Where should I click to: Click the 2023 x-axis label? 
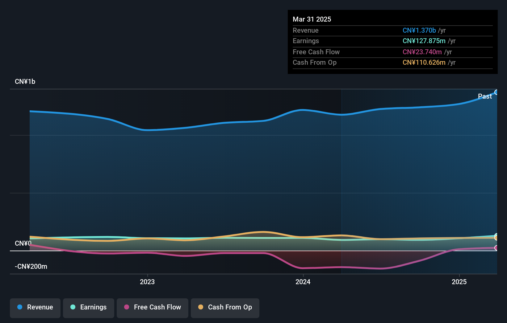tap(147, 282)
